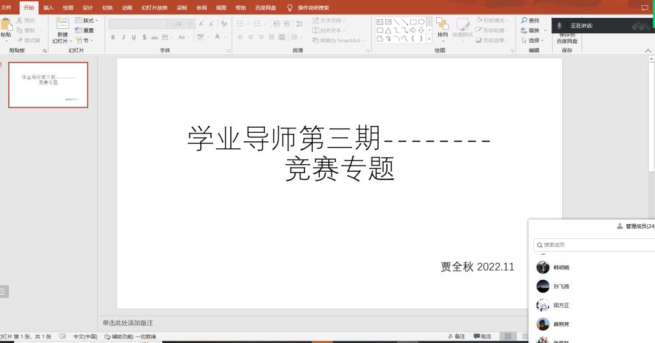
Task: Switch to the View (视图) tab
Action: coord(221,8)
